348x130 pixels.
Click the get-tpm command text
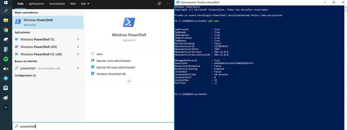point(214,21)
